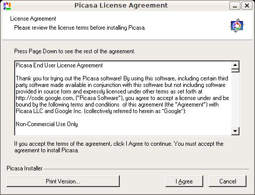Click the license text scroll down arrow
Image resolution: width=255 pixels, height=195 pixels.
pyautogui.click(x=235, y=131)
